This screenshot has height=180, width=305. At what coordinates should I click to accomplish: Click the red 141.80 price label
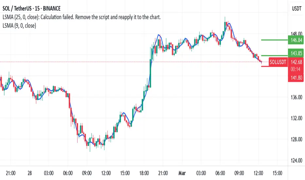point(296,78)
